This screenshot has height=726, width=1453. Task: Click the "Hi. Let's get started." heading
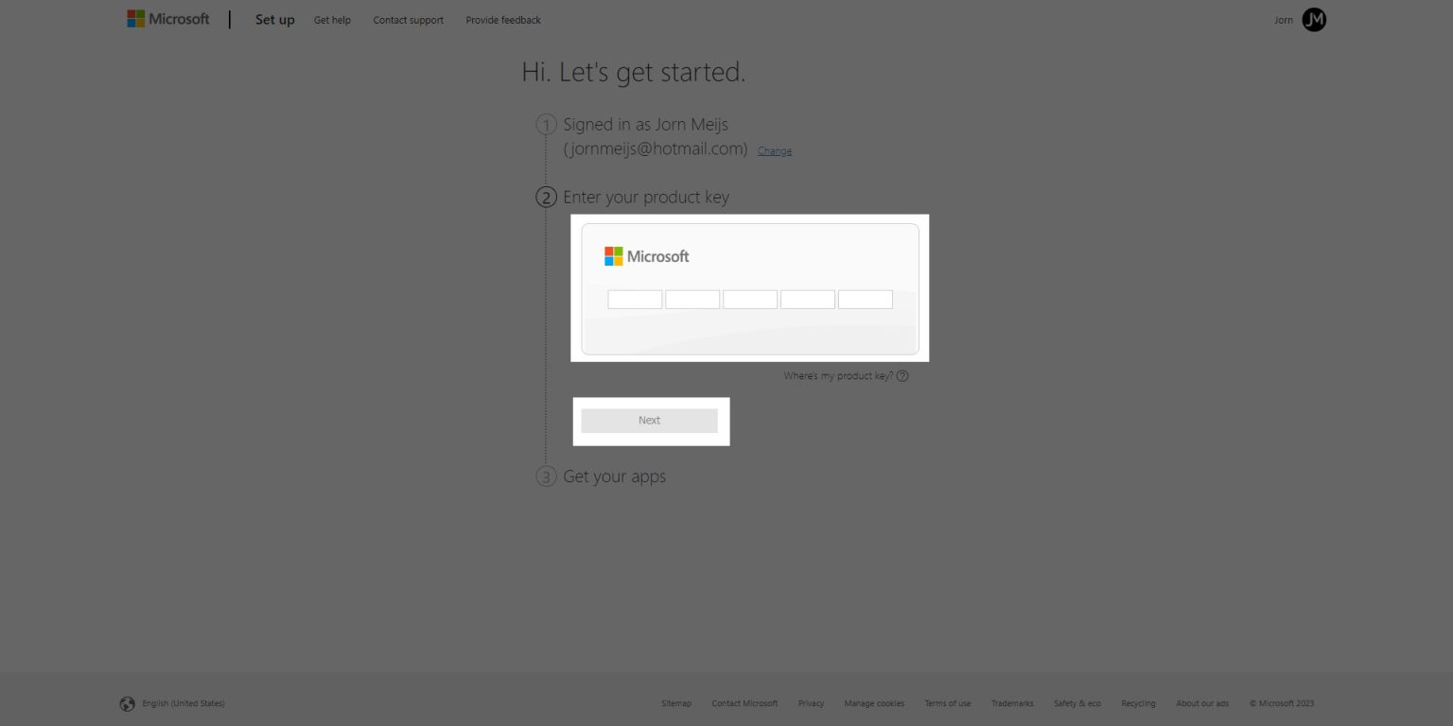[634, 72]
